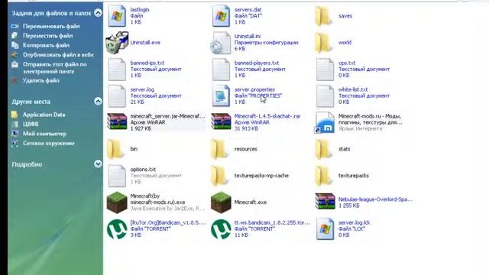Click the 'white-list.txt' file name
This screenshot has width=489, height=275.
click(x=353, y=89)
